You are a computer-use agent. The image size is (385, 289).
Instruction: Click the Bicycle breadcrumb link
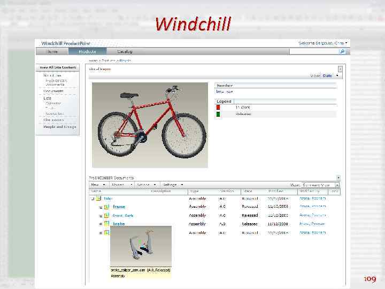click(x=125, y=60)
